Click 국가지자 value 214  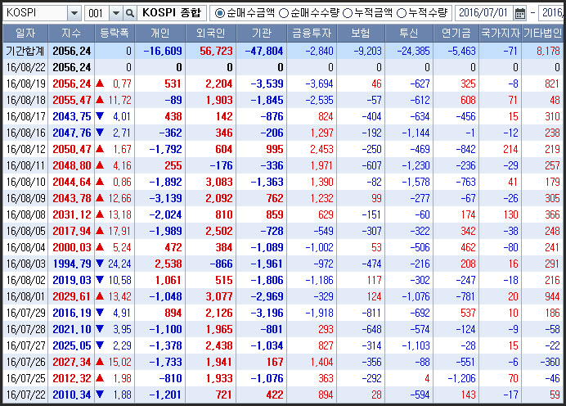pos(510,149)
